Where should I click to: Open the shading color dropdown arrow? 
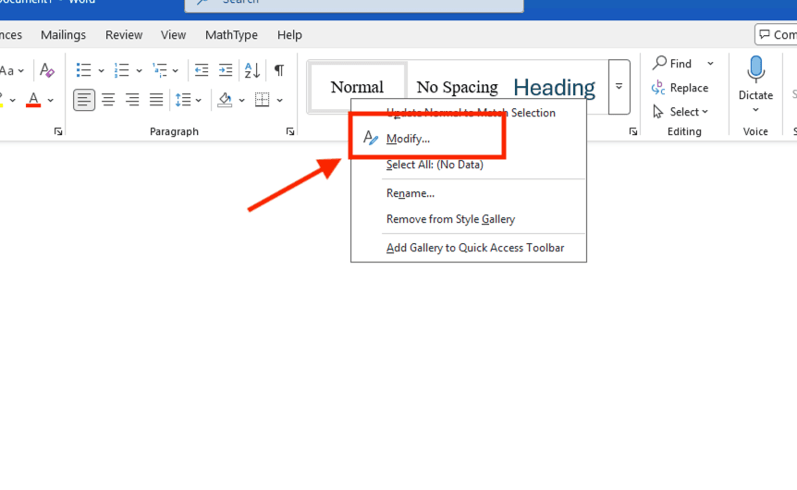click(241, 100)
